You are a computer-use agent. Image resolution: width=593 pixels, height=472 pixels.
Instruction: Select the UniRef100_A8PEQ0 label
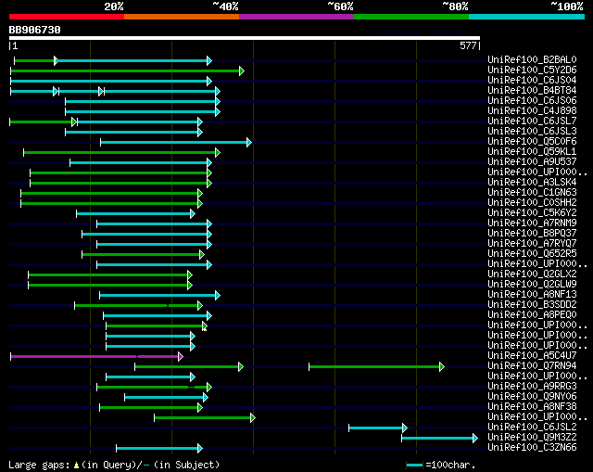click(532, 315)
